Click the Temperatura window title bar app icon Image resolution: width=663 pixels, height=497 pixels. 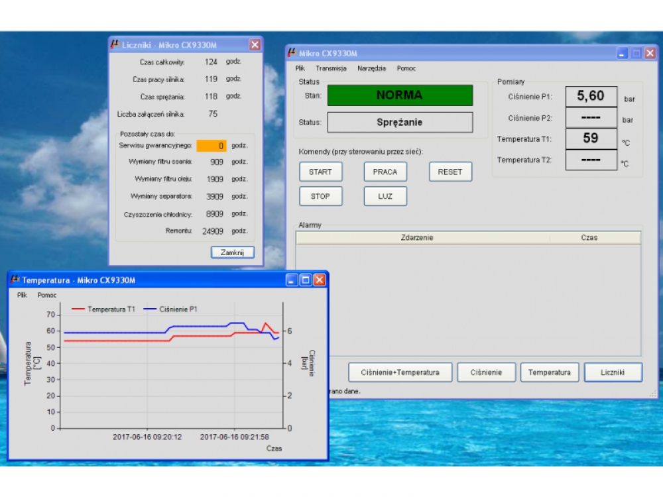coord(15,280)
